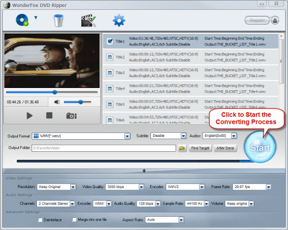The width and height of the screenshot is (288, 230).
Task: Enable the Deinterlace checkbox
Action: (40, 220)
